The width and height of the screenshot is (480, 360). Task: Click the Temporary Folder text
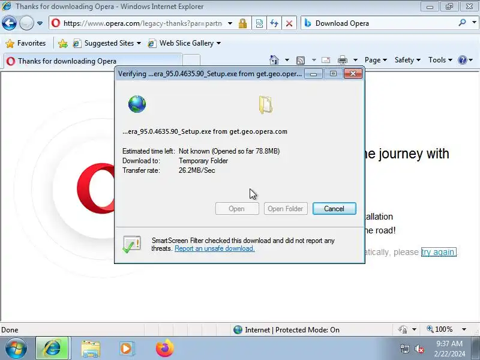(203, 161)
